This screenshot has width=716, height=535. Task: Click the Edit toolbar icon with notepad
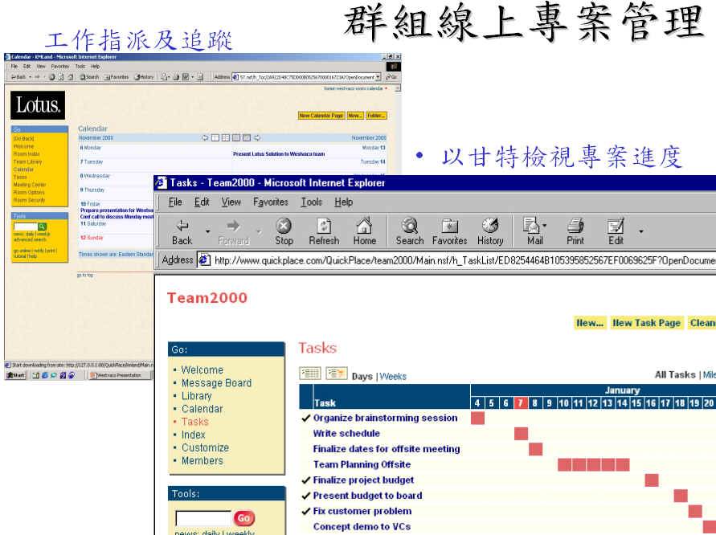pyautogui.click(x=616, y=226)
